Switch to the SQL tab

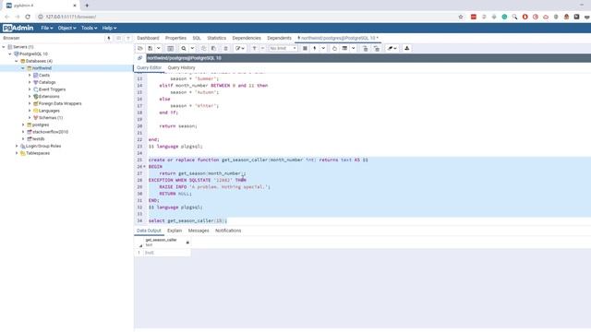(x=197, y=38)
